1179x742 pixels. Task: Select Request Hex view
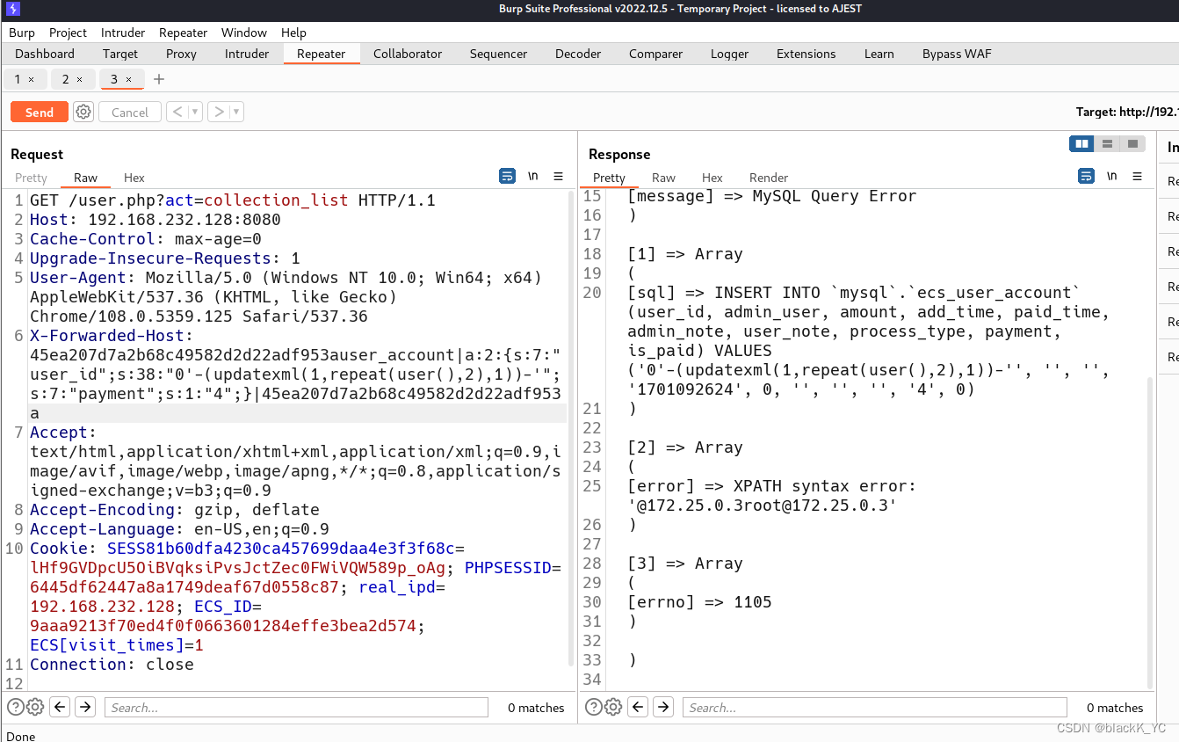(134, 178)
